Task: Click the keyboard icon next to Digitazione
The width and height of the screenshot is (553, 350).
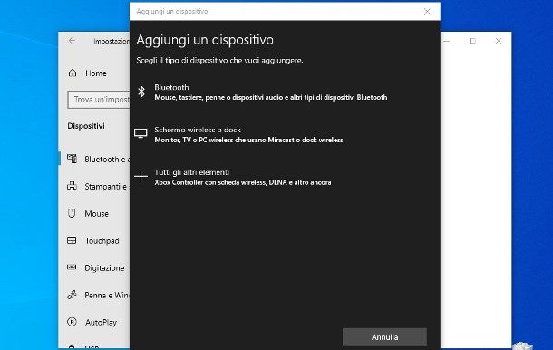Action: tap(72, 267)
